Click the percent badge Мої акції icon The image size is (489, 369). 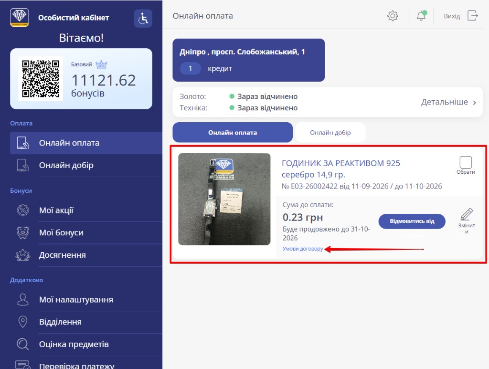[23, 211]
